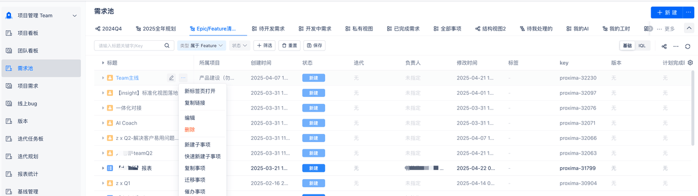Expand the AI Coach row

pos(103,123)
